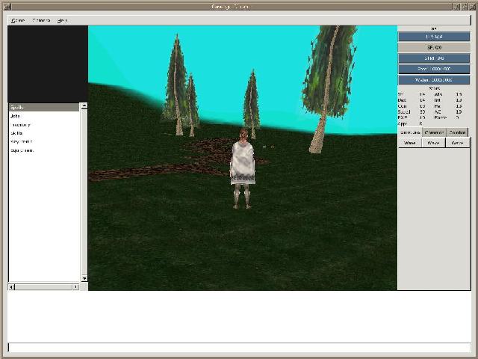The width and height of the screenshot is (478, 359).
Task: Open the Camera menu
Action: [x=41, y=20]
